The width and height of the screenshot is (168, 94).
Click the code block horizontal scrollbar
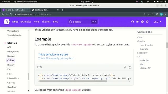73,81
